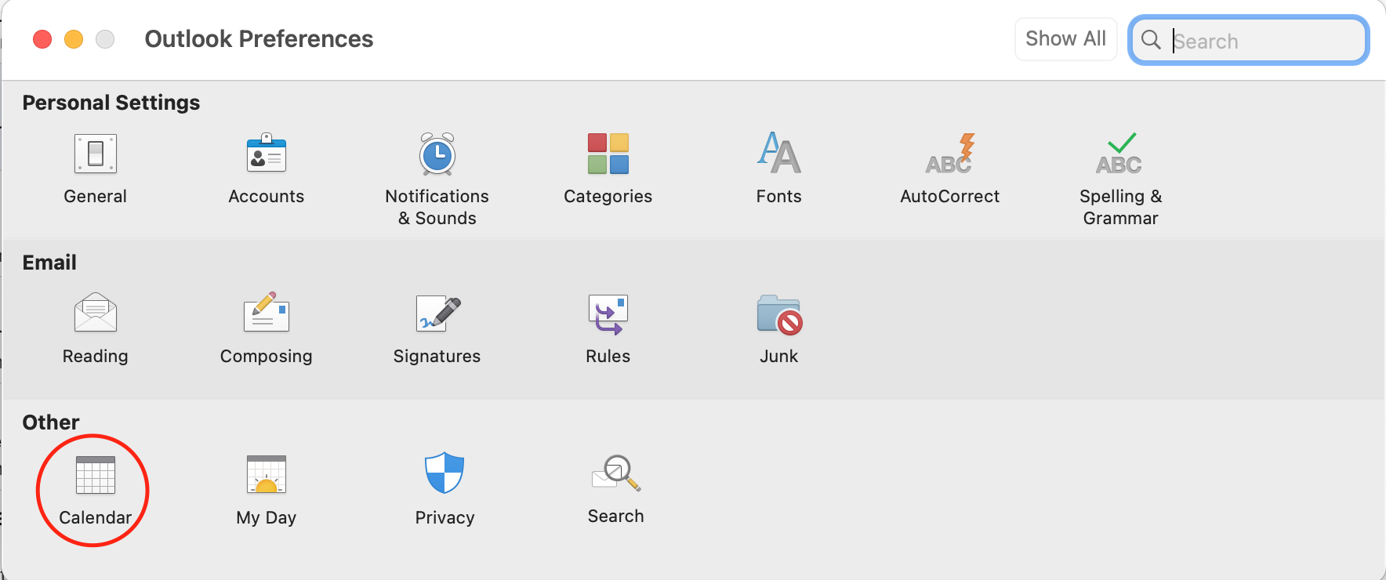Open Spelling & Grammar checkmark icon
Viewport: 1386px width, 580px height.
click(1119, 153)
